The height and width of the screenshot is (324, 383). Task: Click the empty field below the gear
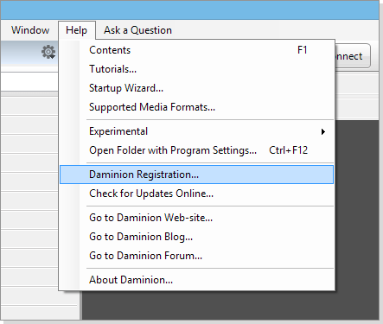click(x=29, y=81)
